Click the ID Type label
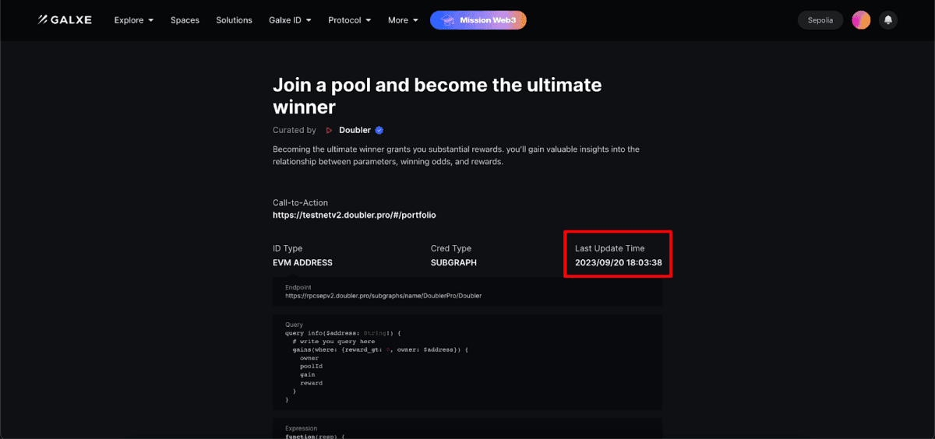 pos(288,248)
